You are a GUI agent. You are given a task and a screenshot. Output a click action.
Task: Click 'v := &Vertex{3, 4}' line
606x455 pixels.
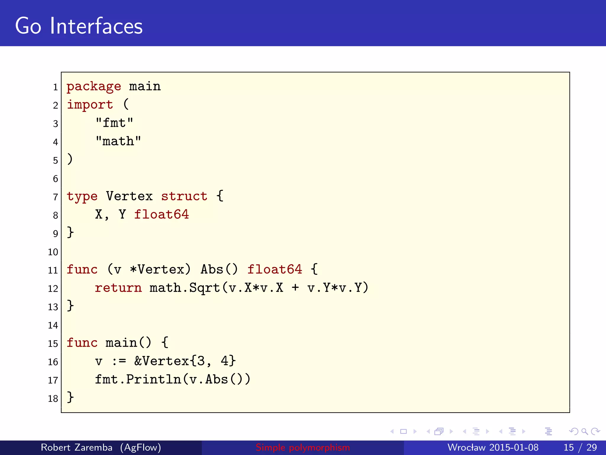coord(165,361)
